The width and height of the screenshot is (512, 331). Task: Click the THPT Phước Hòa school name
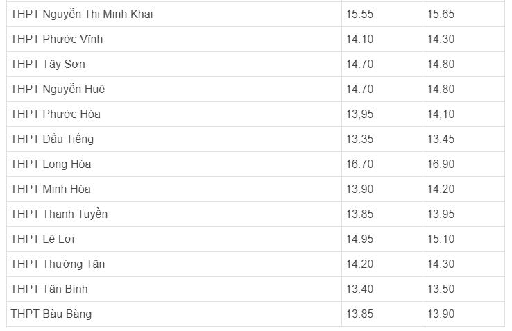coord(56,114)
